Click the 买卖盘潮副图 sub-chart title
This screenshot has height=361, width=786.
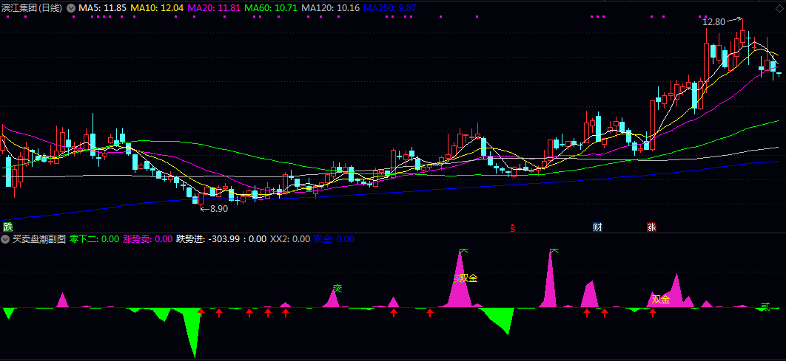point(39,239)
